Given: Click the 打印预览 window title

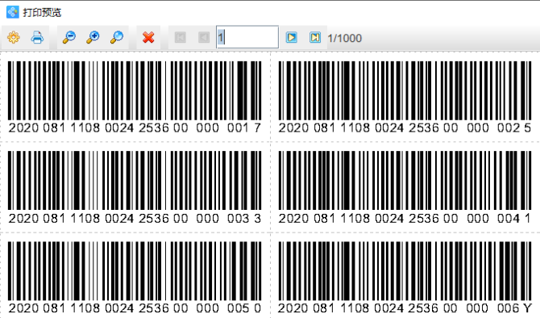Looking at the screenshot, I should click(42, 12).
